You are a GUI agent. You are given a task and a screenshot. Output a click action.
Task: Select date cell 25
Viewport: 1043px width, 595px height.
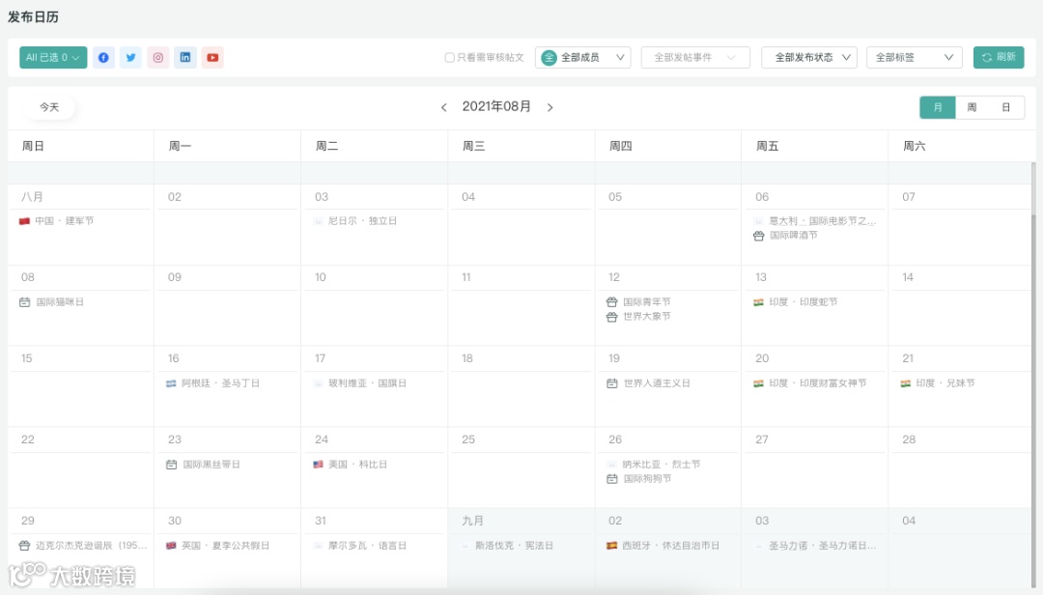[521, 467]
